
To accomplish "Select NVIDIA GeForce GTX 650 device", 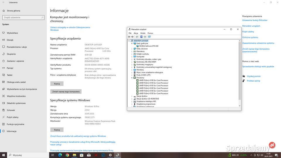I will pos(149,46).
